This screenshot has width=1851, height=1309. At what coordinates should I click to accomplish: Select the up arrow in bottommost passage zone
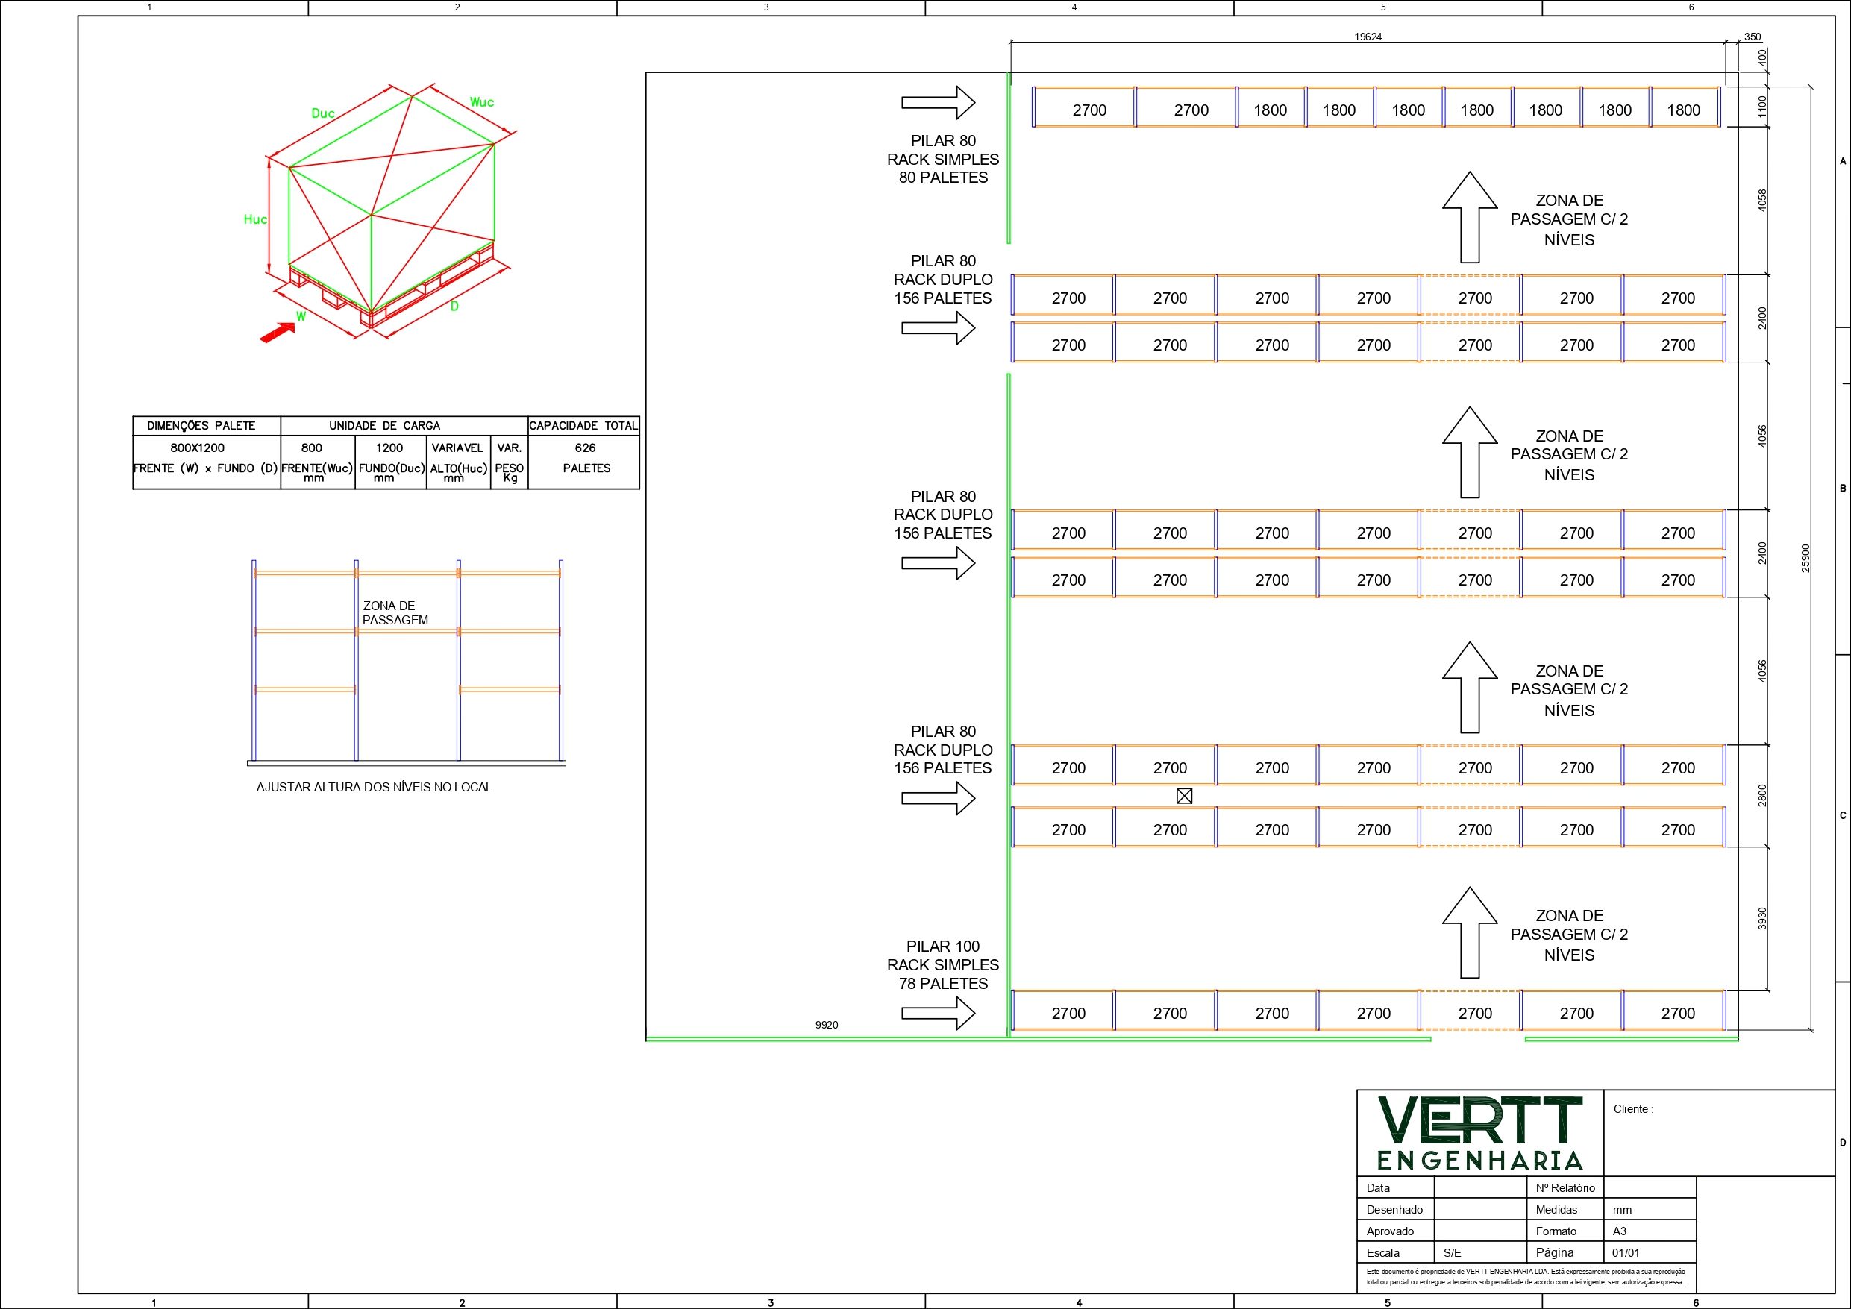click(1470, 932)
